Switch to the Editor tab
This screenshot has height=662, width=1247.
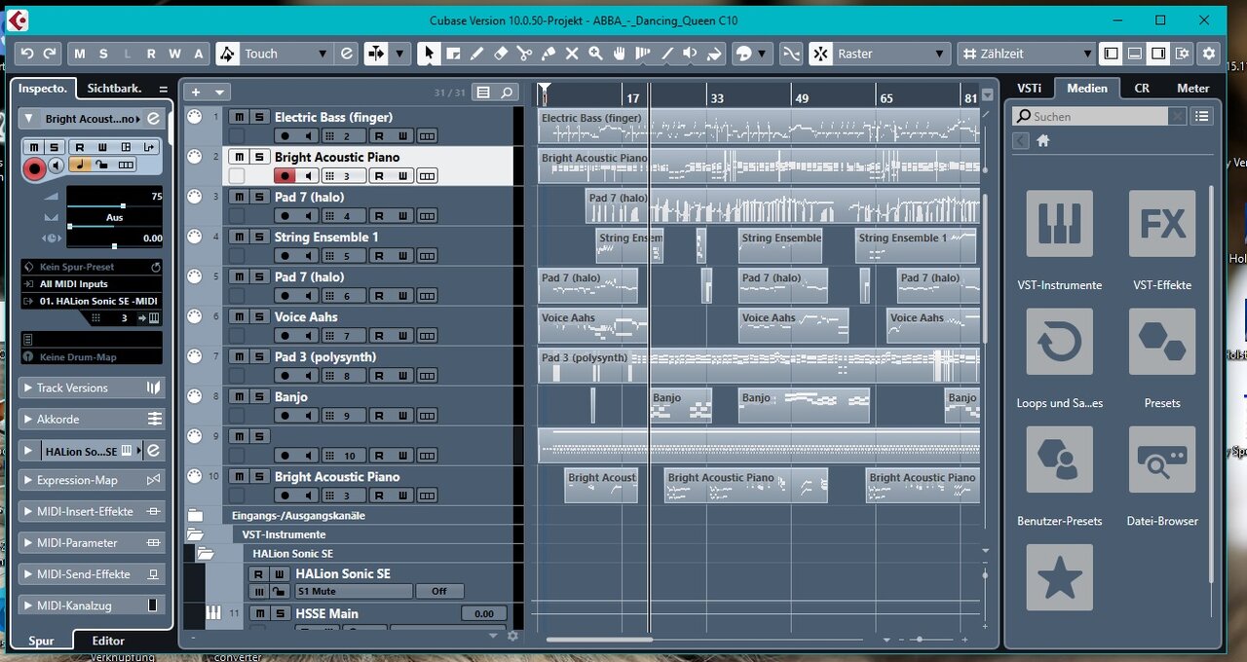click(x=108, y=641)
